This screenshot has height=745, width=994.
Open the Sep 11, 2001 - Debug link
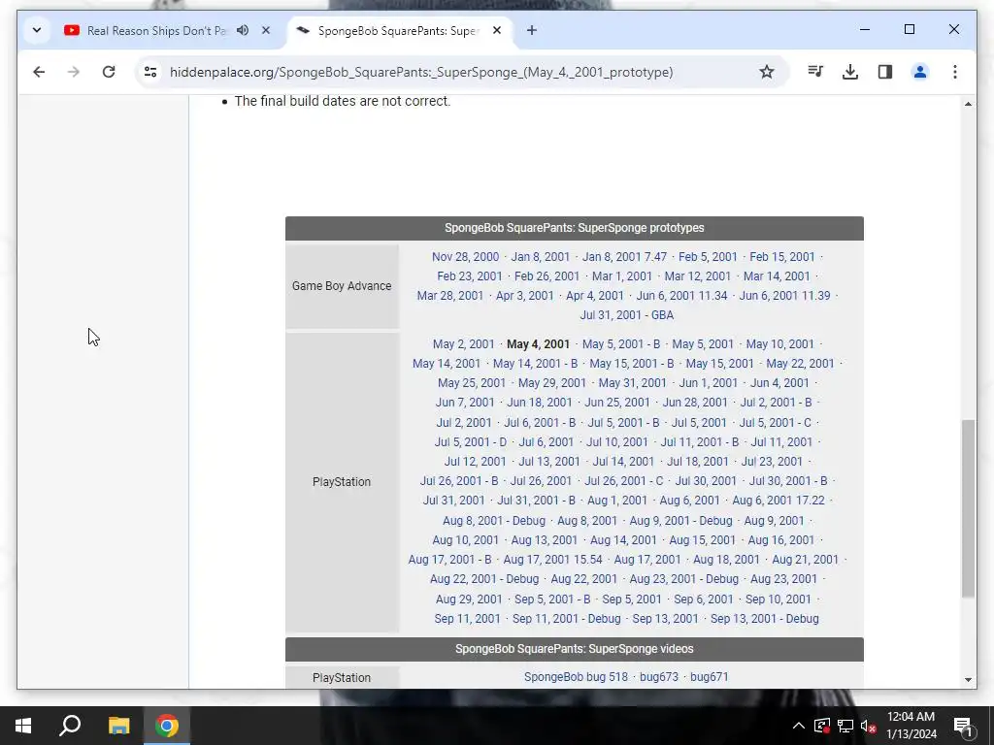(x=566, y=619)
